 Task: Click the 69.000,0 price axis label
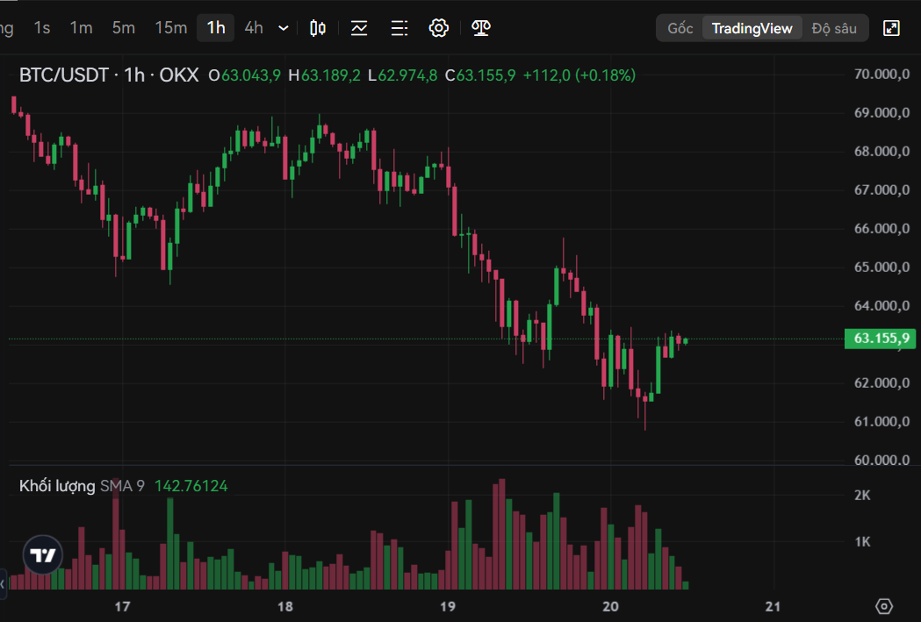coord(881,112)
